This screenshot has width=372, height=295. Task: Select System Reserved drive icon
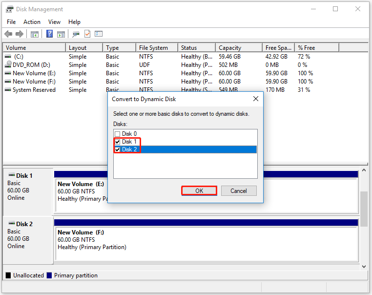[8, 90]
